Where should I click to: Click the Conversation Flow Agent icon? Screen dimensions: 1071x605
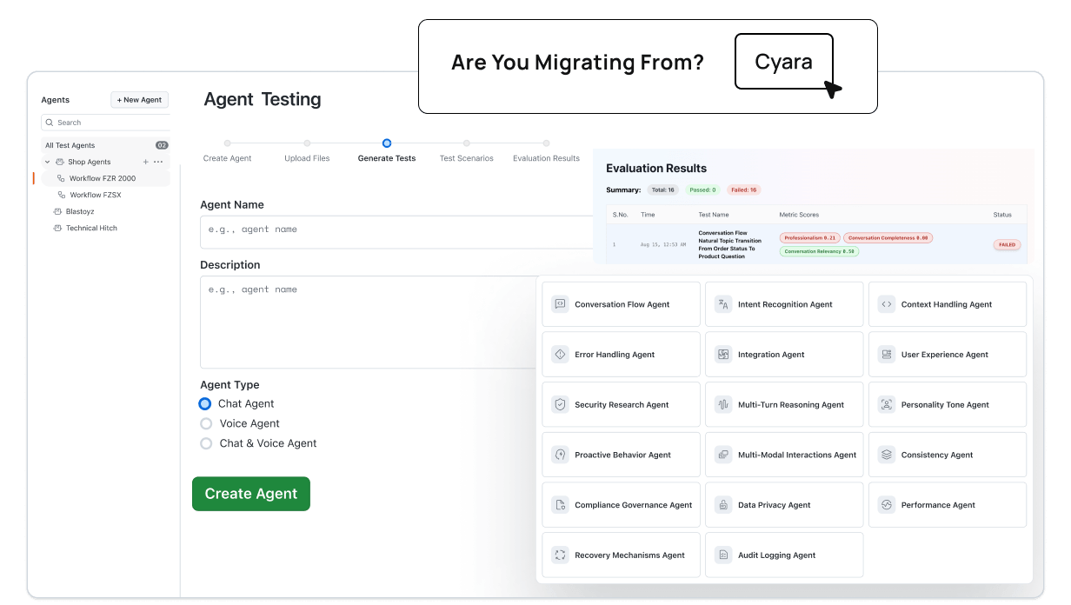pyautogui.click(x=560, y=304)
